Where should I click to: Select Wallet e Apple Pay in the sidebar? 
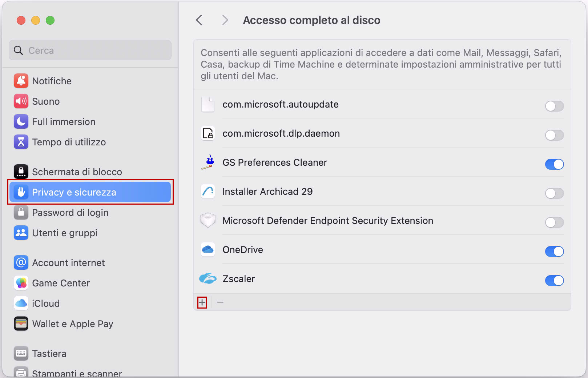pyautogui.click(x=72, y=323)
